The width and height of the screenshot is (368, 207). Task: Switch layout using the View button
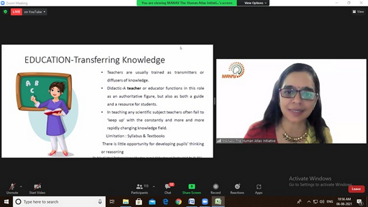(358, 11)
